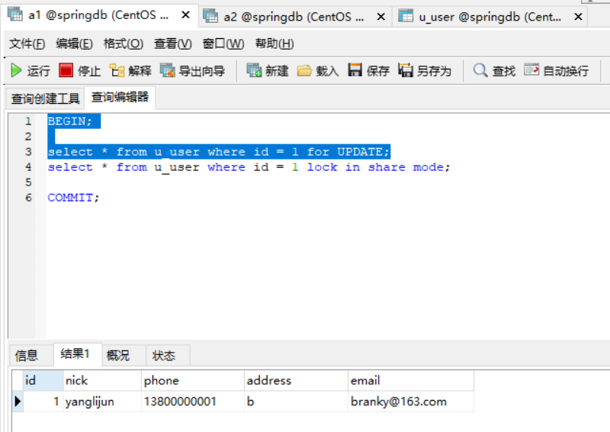Click the id cell with value 1

43,401
